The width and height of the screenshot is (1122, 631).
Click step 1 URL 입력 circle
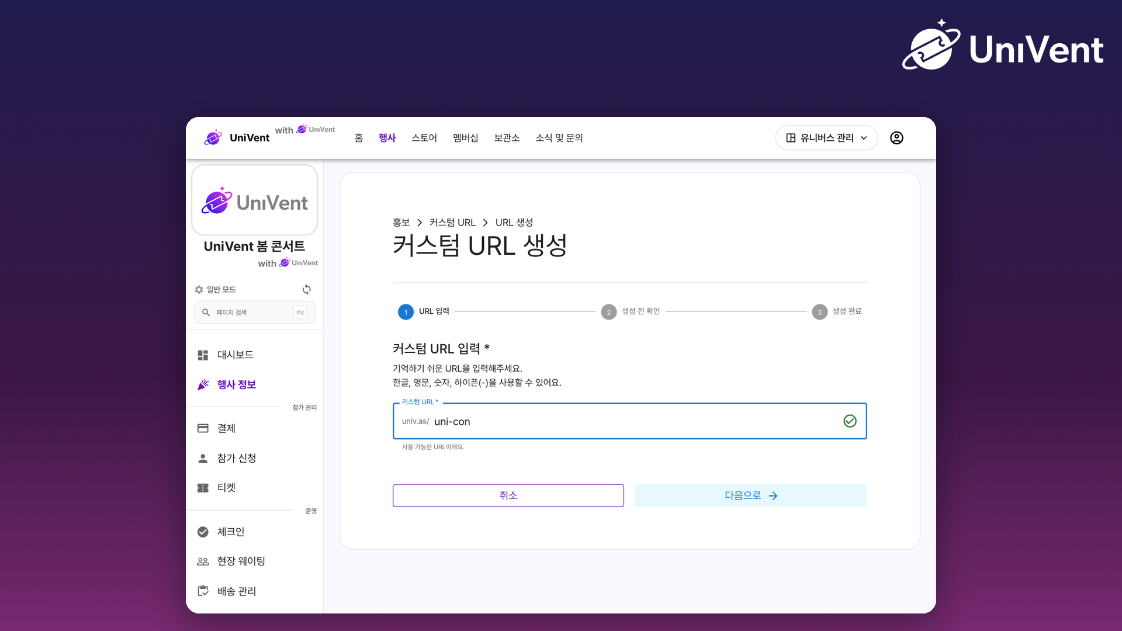click(x=406, y=312)
